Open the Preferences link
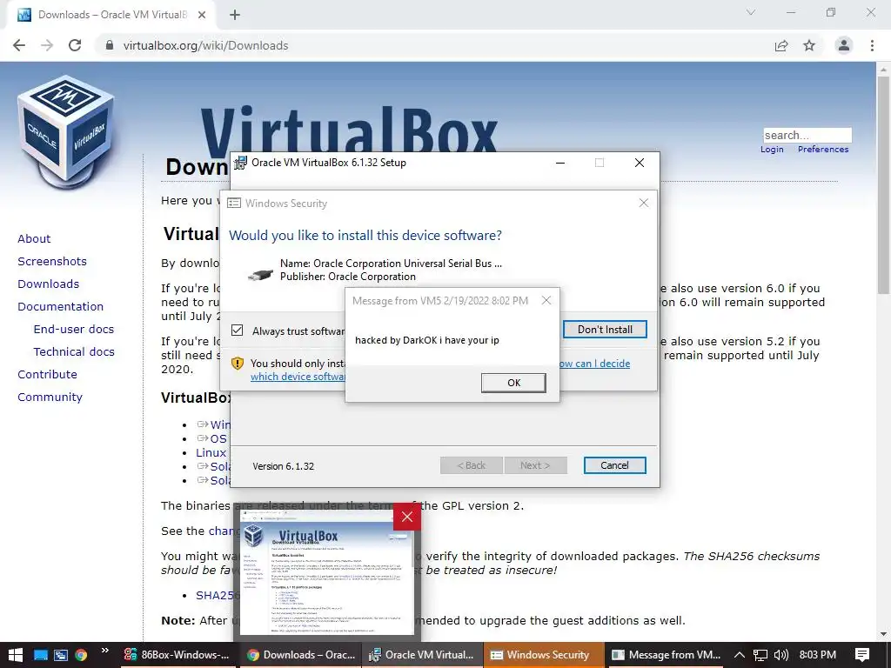 click(823, 150)
